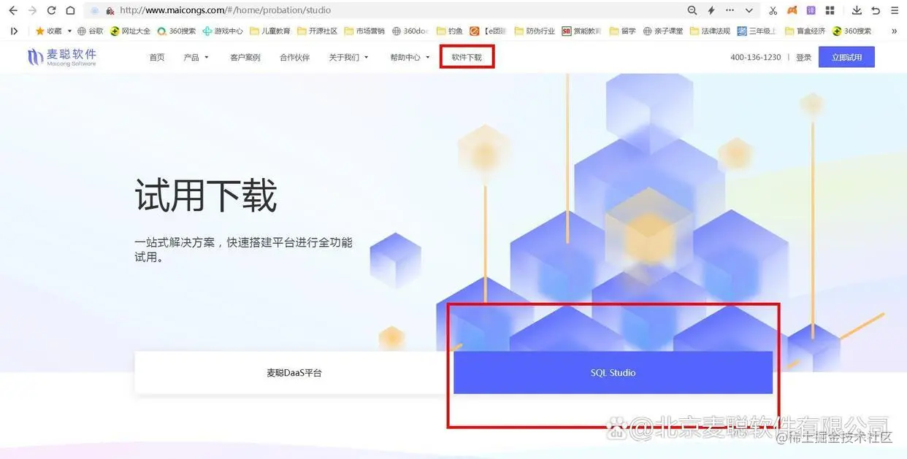Open the orange game controller extension
The image size is (907, 459).
792,10
